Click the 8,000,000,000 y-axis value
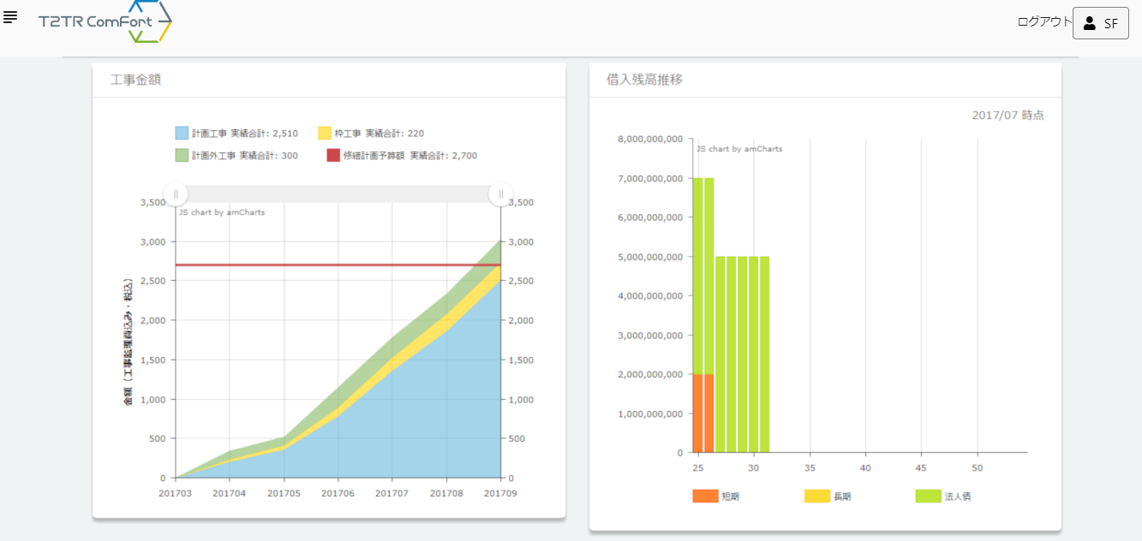 pos(650,139)
